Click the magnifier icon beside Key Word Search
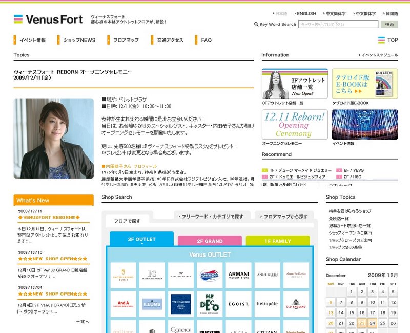The image size is (410, 333). (256, 24)
